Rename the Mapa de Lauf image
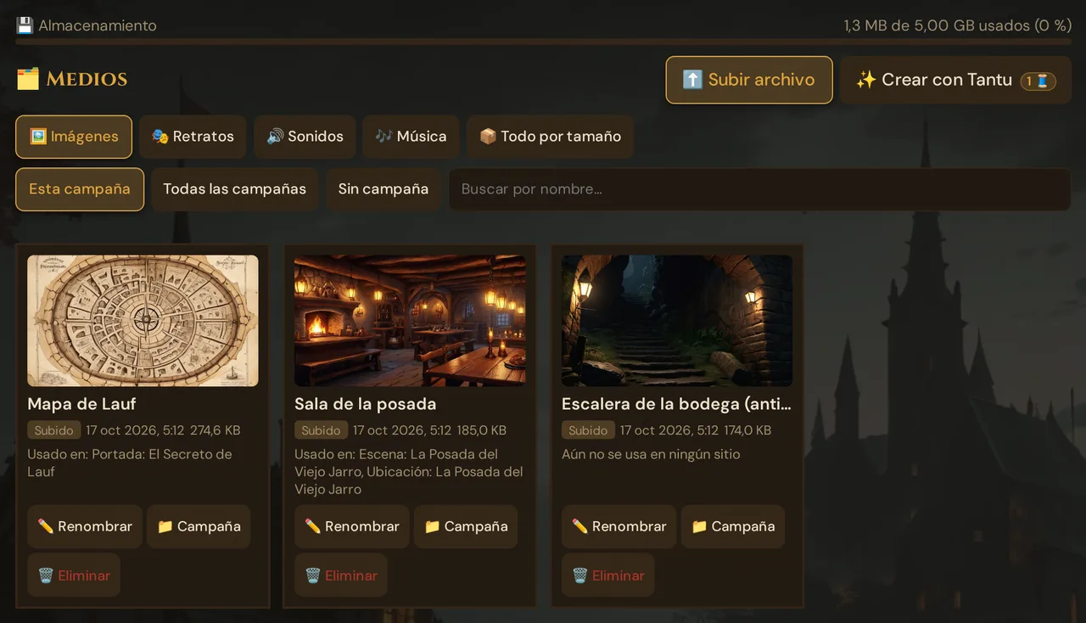 click(x=85, y=526)
